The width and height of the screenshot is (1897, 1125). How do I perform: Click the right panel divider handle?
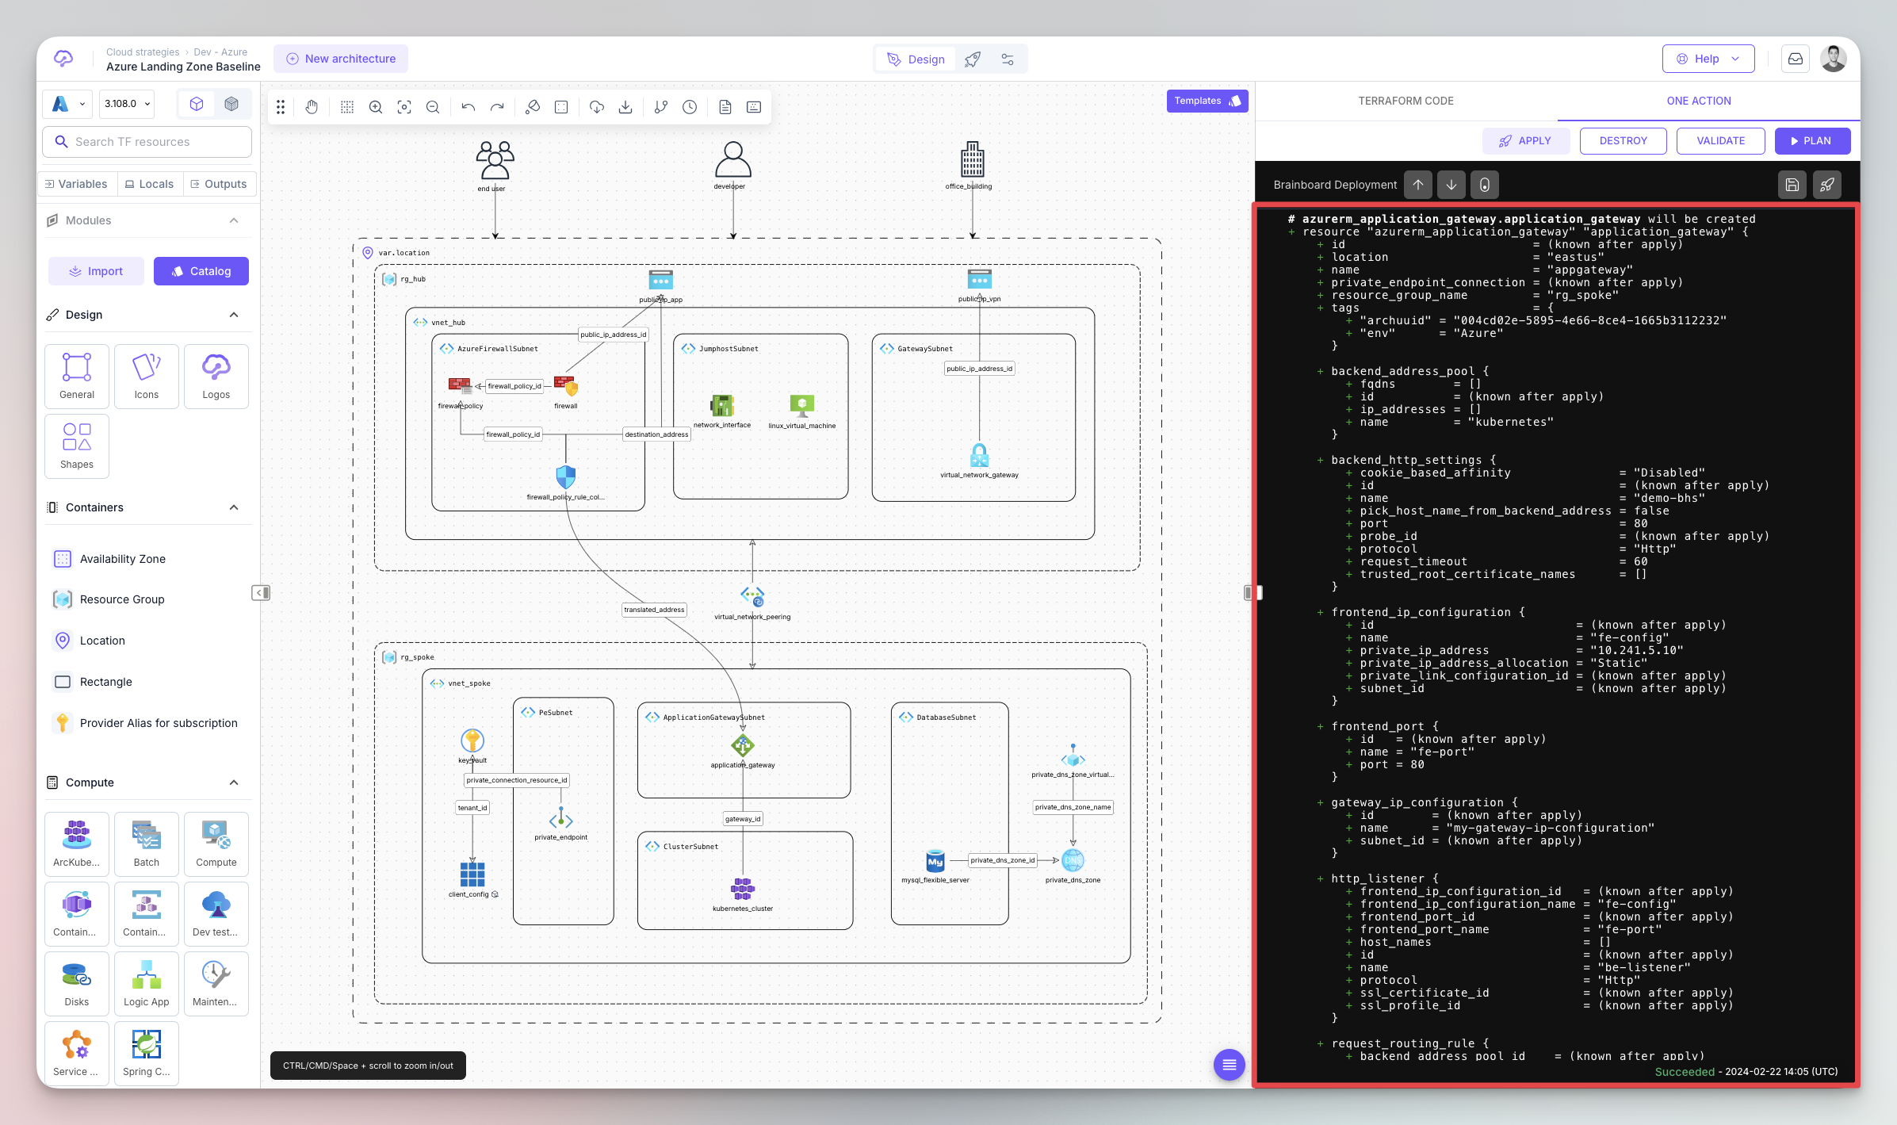tap(1253, 593)
